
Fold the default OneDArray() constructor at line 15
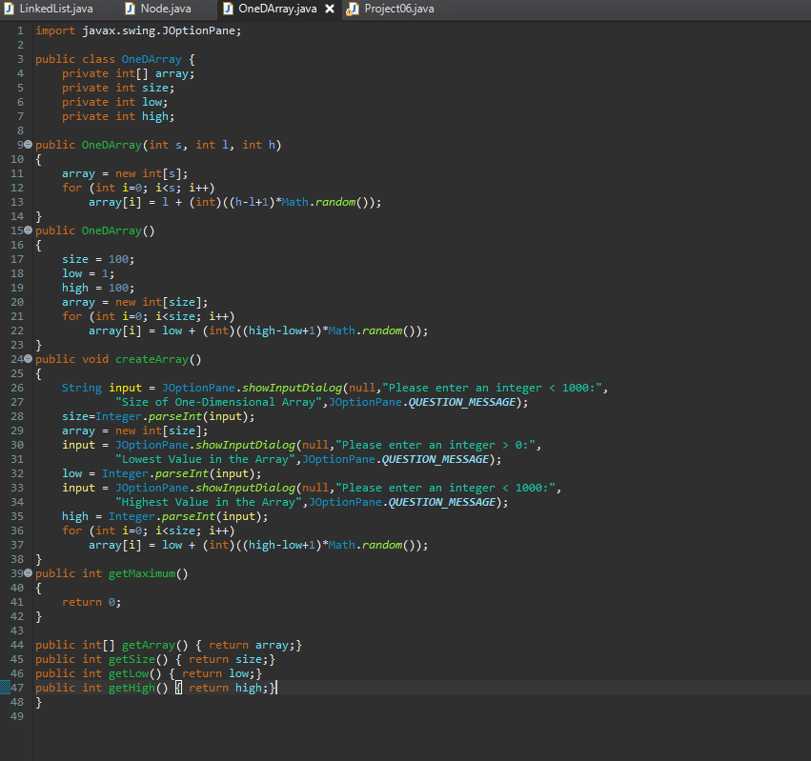tap(28, 230)
